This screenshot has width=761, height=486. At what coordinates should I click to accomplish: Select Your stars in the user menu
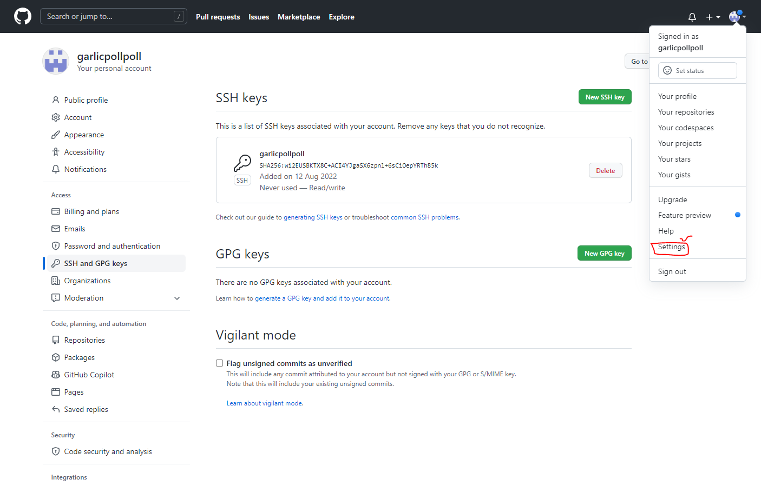click(x=698, y=159)
